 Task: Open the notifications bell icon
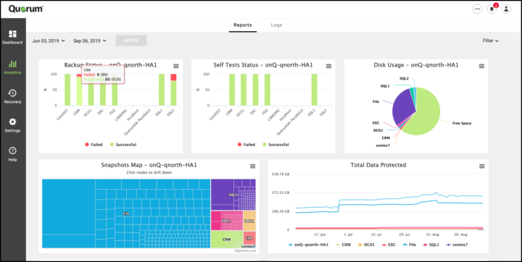pos(492,9)
